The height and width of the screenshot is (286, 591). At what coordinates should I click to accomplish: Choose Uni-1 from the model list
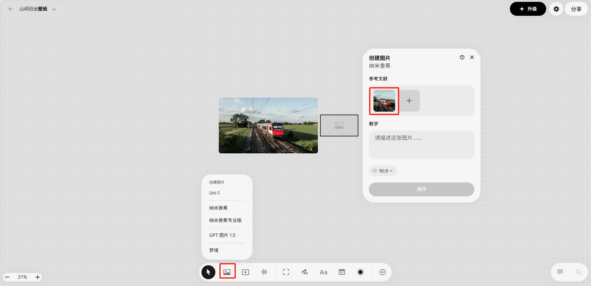click(x=214, y=193)
